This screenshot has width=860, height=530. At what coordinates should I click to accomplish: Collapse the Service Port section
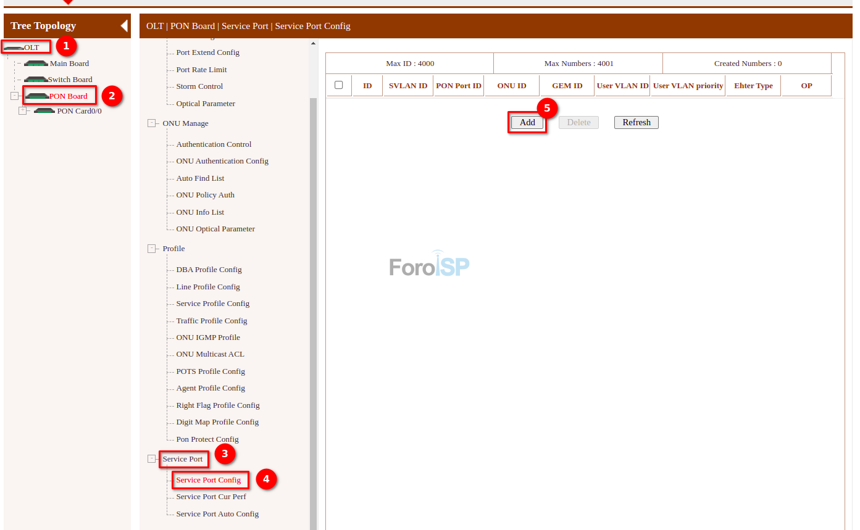(152, 459)
